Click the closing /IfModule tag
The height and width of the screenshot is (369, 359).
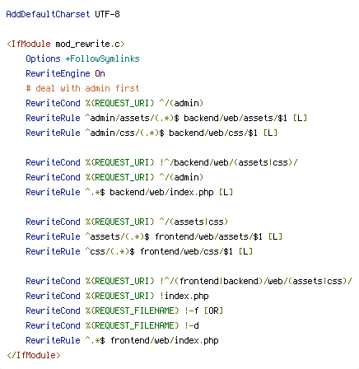click(34, 355)
